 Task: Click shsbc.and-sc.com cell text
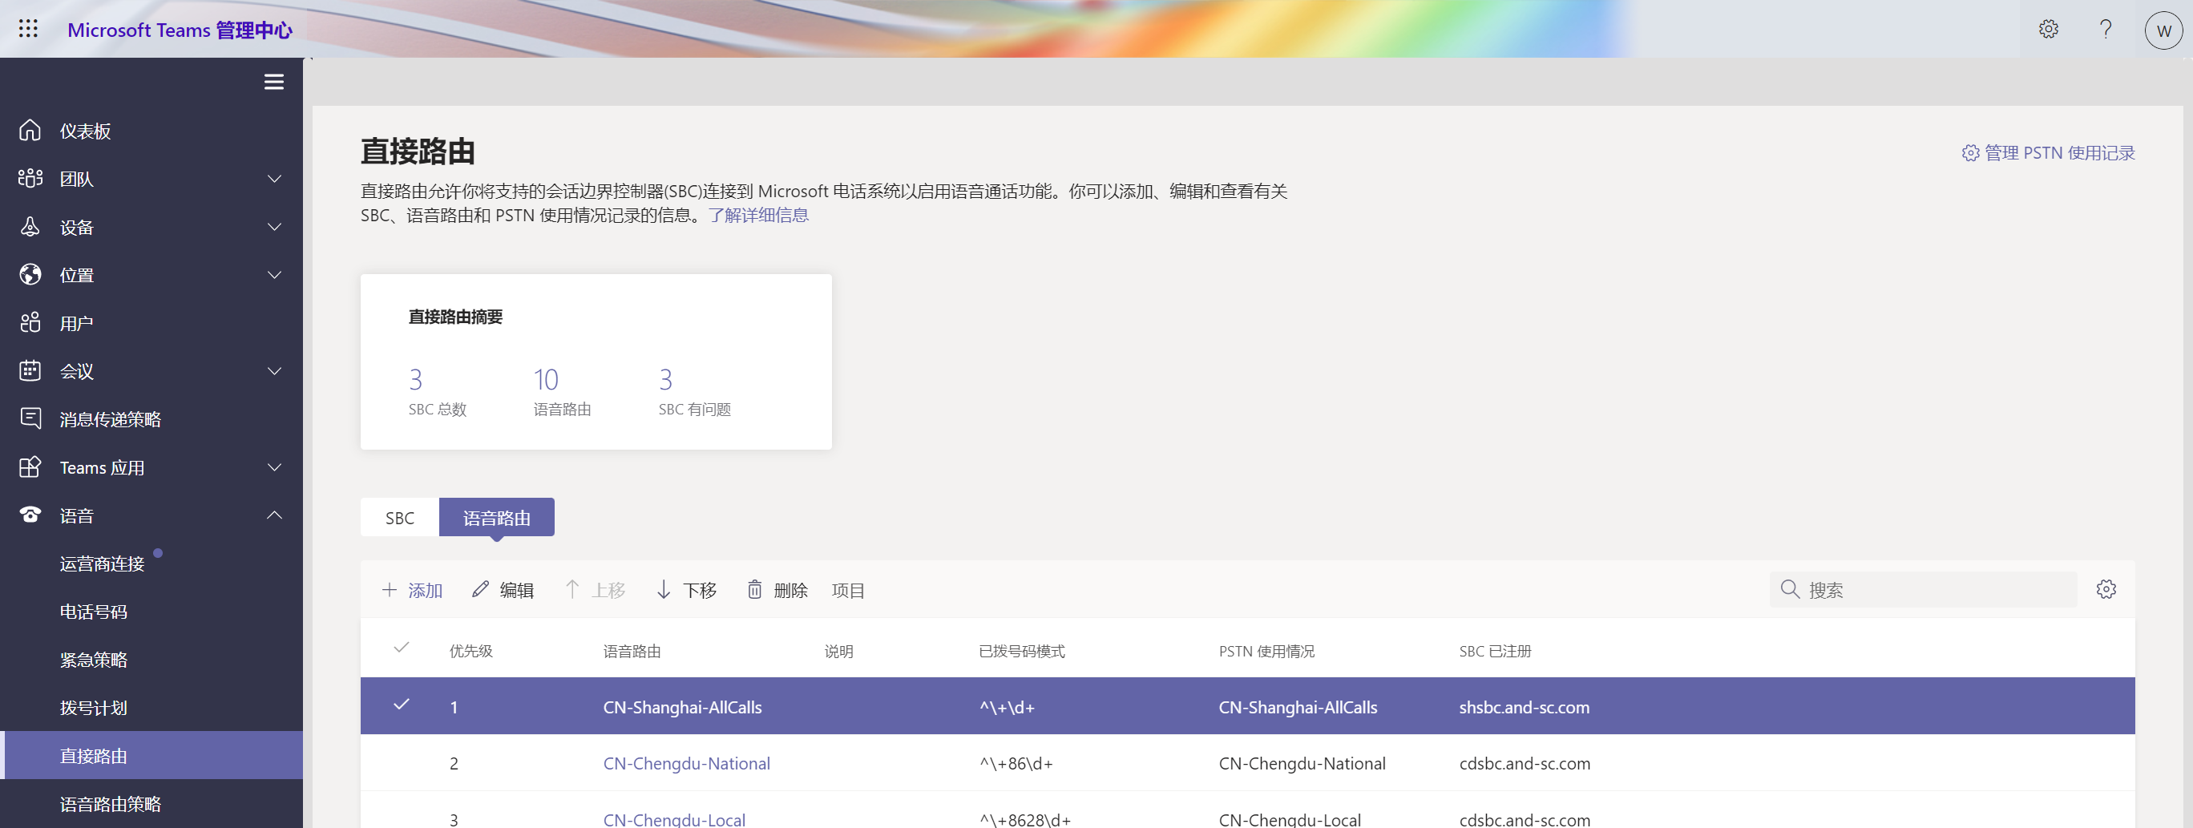tap(1524, 707)
